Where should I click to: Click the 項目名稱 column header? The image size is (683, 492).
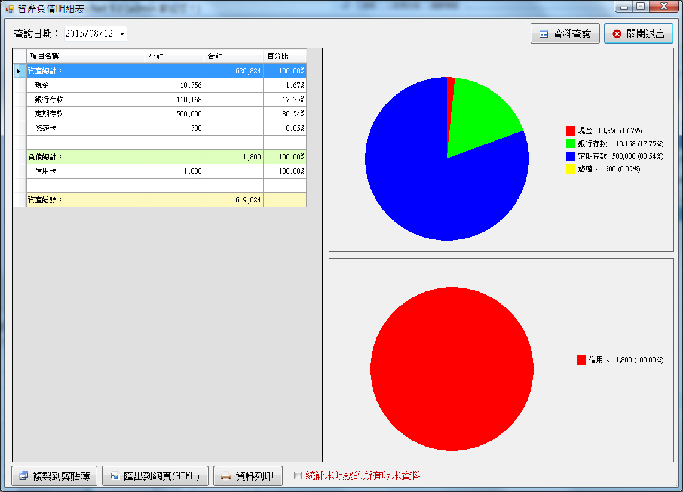pos(85,56)
